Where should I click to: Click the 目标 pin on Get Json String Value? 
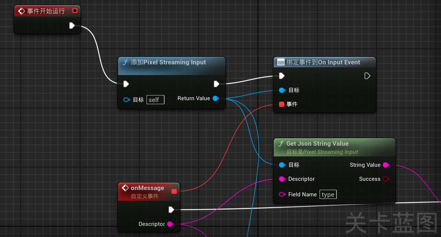(282, 165)
